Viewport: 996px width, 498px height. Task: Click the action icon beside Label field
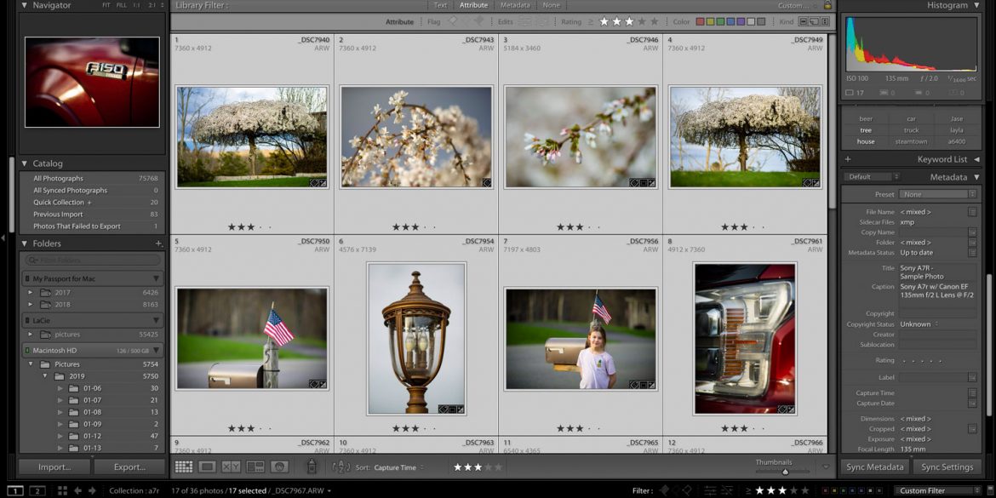[x=972, y=377]
